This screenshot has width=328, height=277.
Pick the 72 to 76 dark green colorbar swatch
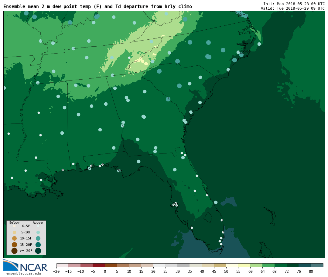(x=293, y=265)
